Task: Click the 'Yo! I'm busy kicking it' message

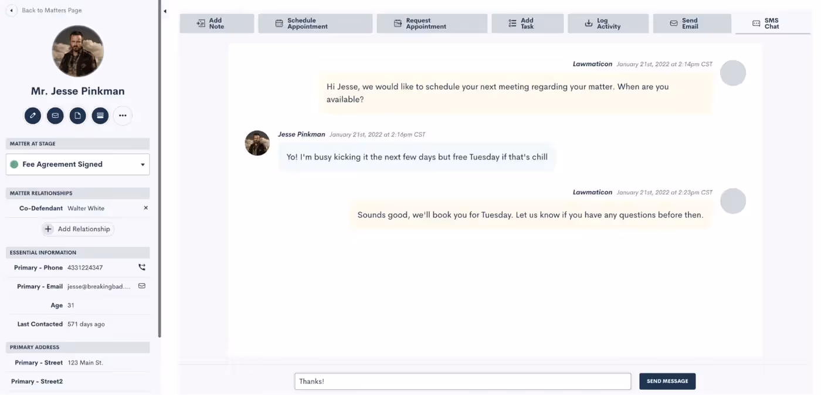Action: tap(417, 157)
